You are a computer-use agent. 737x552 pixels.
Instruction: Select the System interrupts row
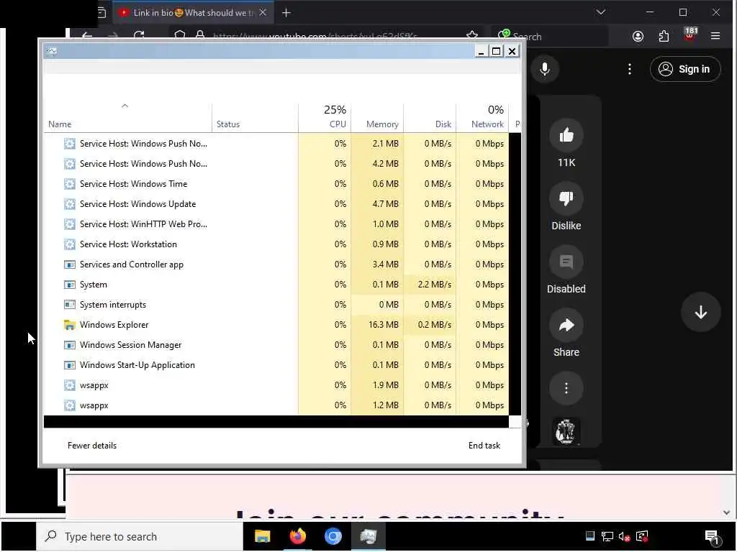coord(276,305)
